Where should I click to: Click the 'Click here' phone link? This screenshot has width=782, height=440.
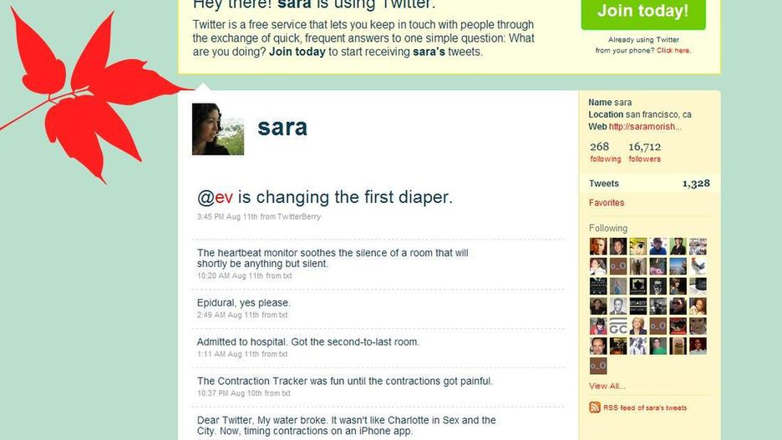pyautogui.click(x=673, y=50)
